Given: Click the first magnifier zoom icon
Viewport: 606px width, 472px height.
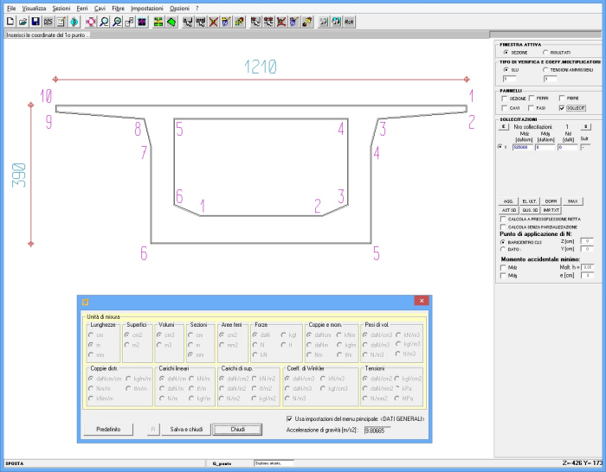Looking at the screenshot, I should [x=104, y=22].
